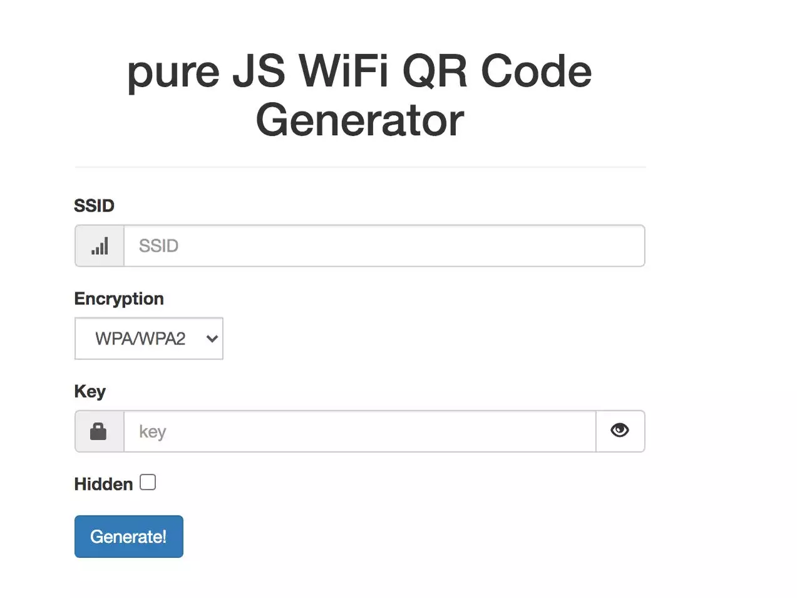Focus the SSID text input field
The width and height of the screenshot is (797, 598).
tap(384, 246)
